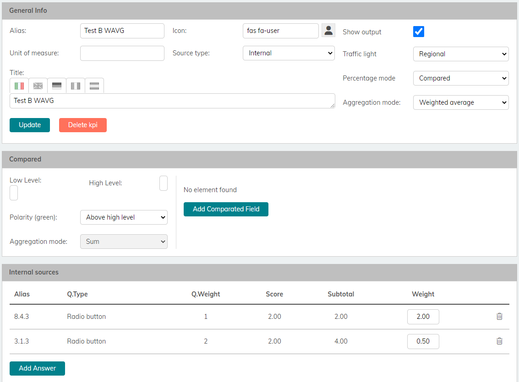The image size is (519, 382).
Task: Open the Source type dropdown
Action: [x=289, y=53]
